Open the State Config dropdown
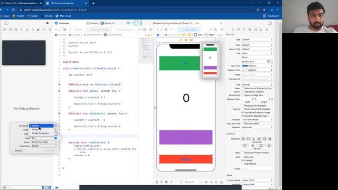This screenshot has width=338, height=190. [x=257, y=49]
